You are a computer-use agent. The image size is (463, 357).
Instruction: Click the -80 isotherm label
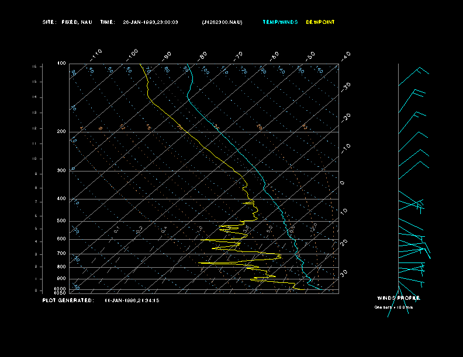pyautogui.click(x=202, y=56)
